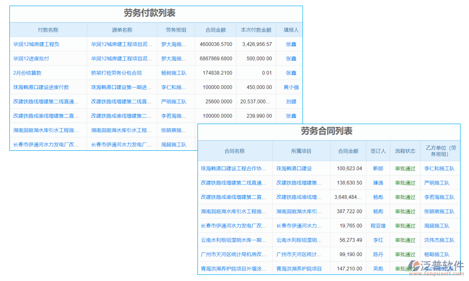Open signer 程亚雄 details

(378, 226)
